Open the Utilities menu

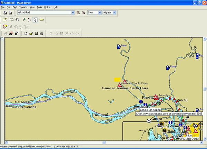point(48,7)
